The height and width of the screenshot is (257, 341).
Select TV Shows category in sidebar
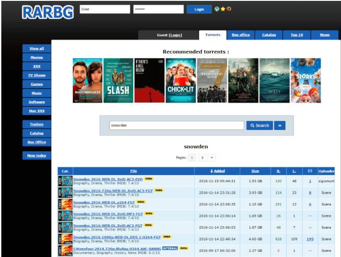tap(37, 75)
